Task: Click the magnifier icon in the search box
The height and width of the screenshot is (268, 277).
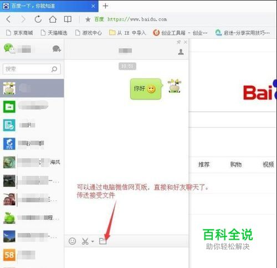Action: [x=54, y=69]
